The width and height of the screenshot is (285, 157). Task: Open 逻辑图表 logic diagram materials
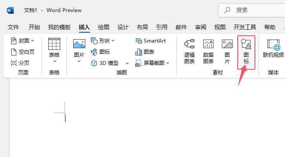(x=189, y=51)
